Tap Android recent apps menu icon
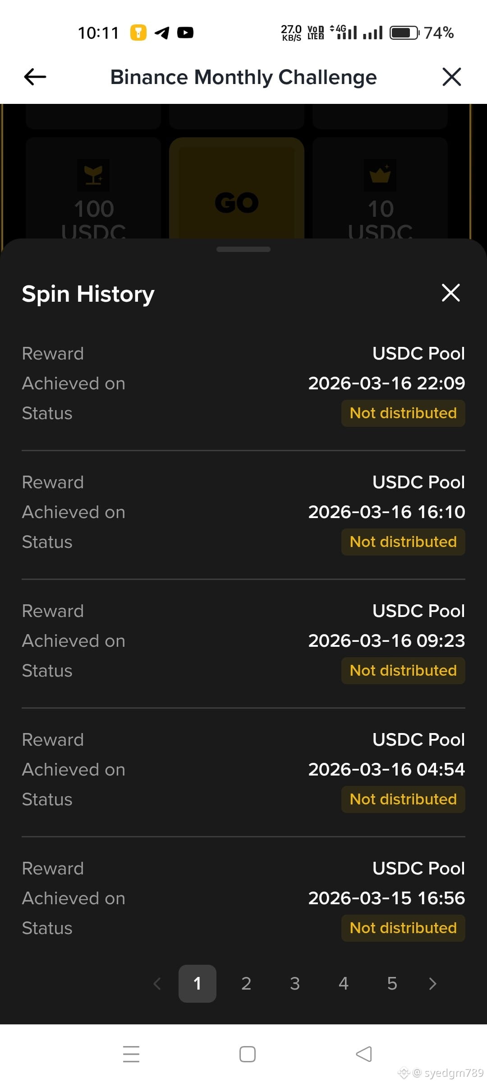 coord(131,1054)
